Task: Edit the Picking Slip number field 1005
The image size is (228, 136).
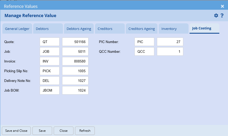Action: (75, 71)
